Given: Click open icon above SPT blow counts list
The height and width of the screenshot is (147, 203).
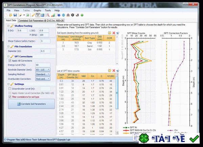Looking at the screenshot, I should click(109, 70).
